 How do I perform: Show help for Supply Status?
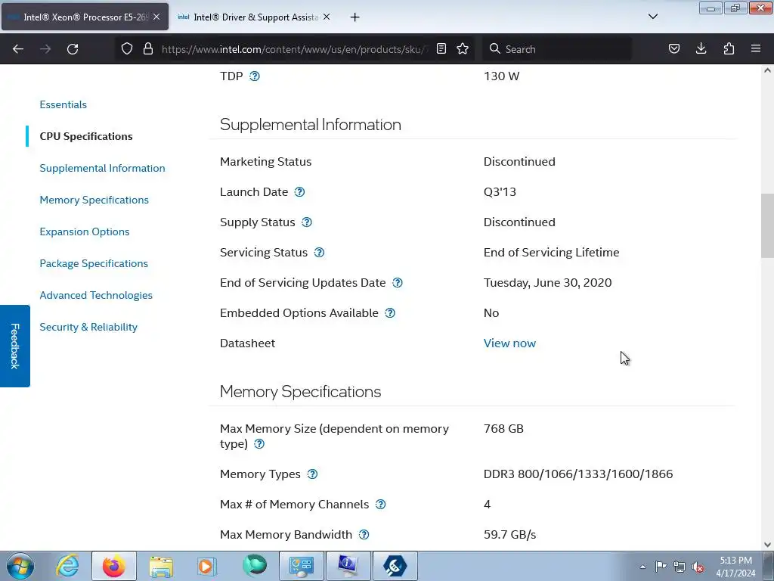[307, 222]
